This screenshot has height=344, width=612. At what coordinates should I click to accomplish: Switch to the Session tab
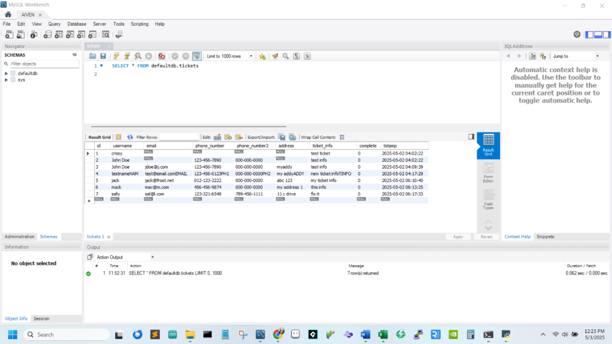click(42, 318)
